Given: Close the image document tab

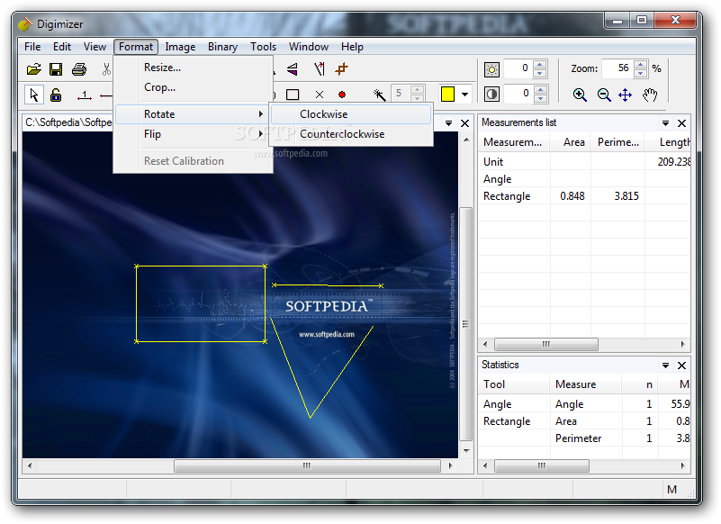Looking at the screenshot, I should tap(464, 123).
